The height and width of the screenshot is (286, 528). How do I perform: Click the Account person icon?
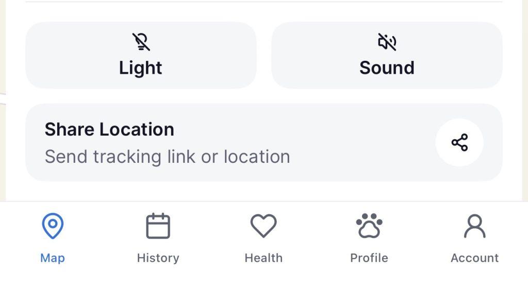[x=474, y=226]
